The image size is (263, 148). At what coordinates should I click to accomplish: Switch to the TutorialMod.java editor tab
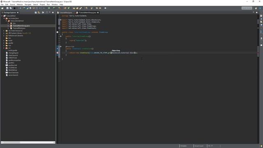pos(65,13)
